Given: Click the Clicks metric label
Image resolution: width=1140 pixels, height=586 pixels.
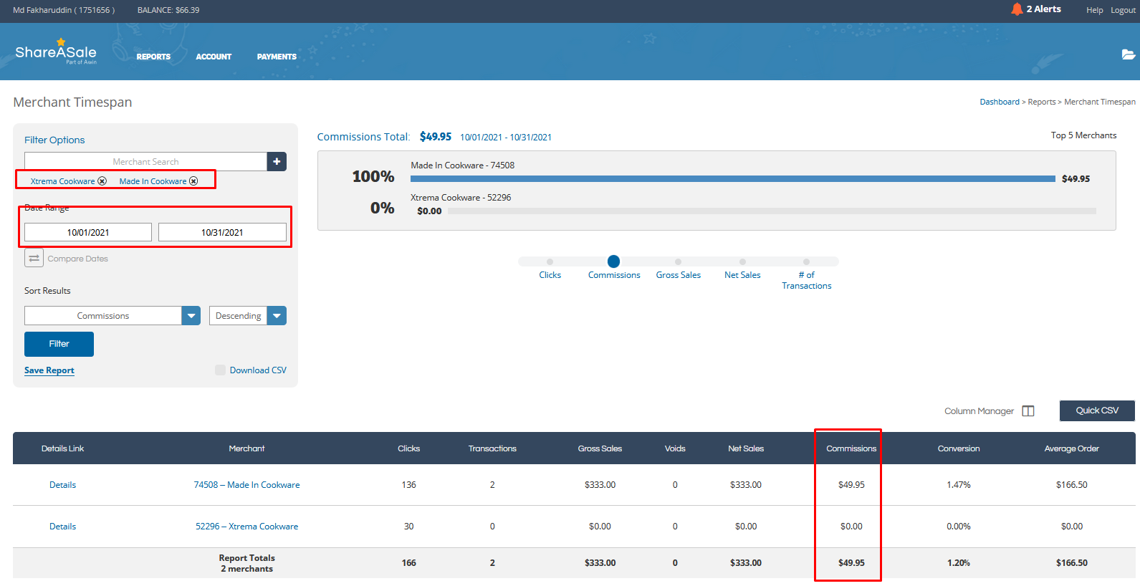Looking at the screenshot, I should pyautogui.click(x=550, y=275).
